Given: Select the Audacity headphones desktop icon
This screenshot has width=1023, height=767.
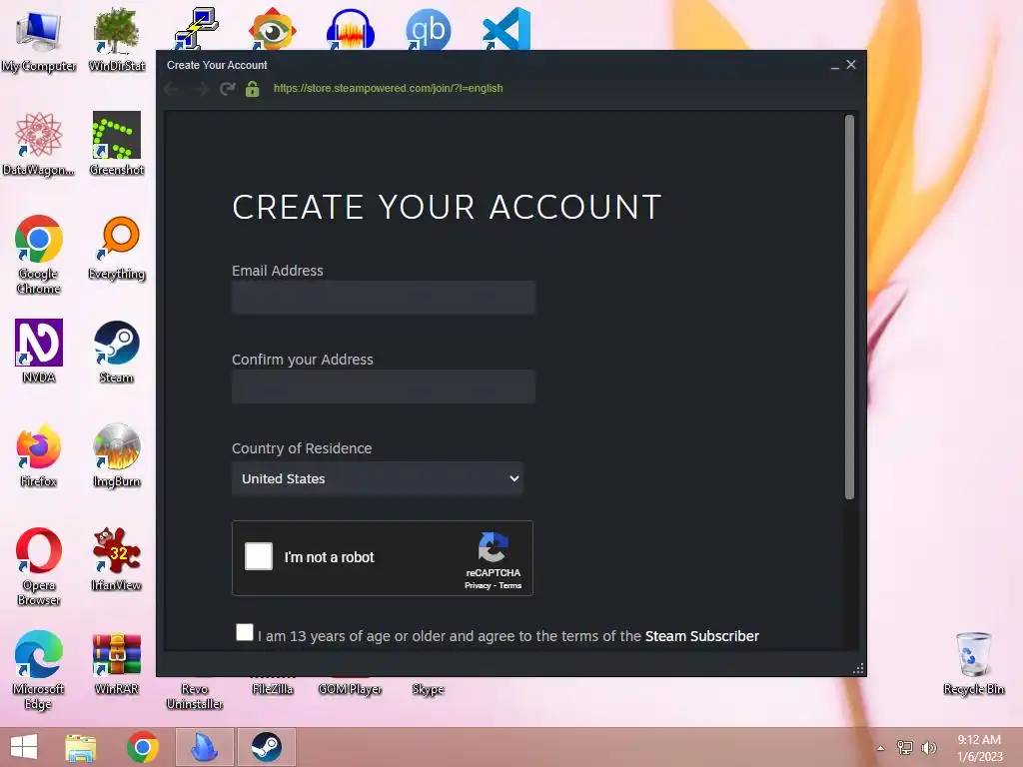Looking at the screenshot, I should tap(351, 29).
